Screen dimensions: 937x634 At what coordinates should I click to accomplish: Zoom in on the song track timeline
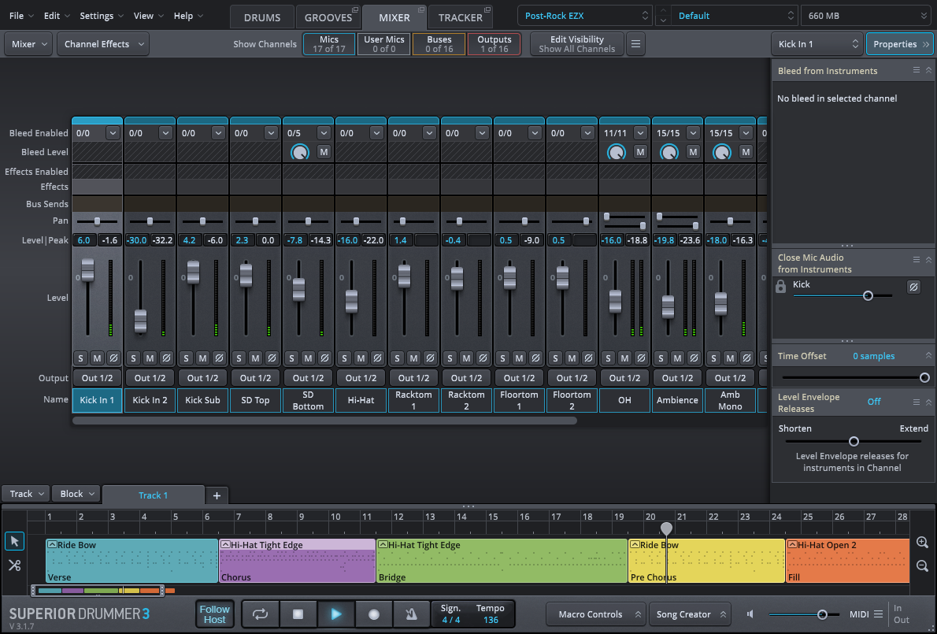tap(922, 543)
